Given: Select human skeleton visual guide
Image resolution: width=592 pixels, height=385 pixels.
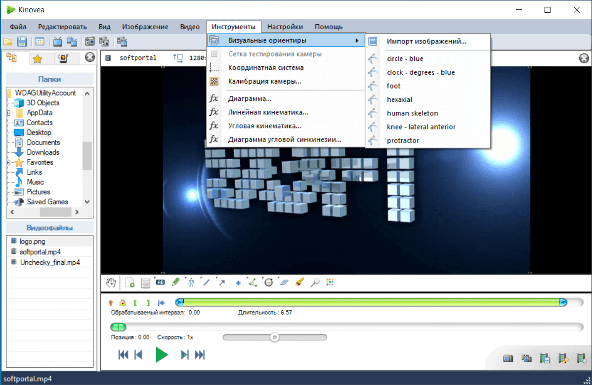Looking at the screenshot, I should [427, 113].
